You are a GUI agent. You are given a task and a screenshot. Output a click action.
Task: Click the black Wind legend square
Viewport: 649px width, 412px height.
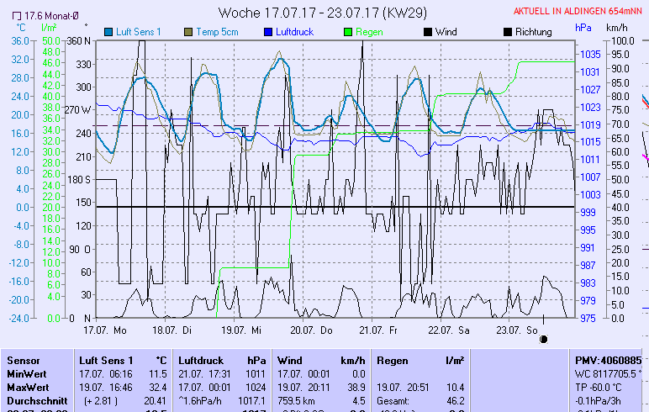click(x=428, y=32)
